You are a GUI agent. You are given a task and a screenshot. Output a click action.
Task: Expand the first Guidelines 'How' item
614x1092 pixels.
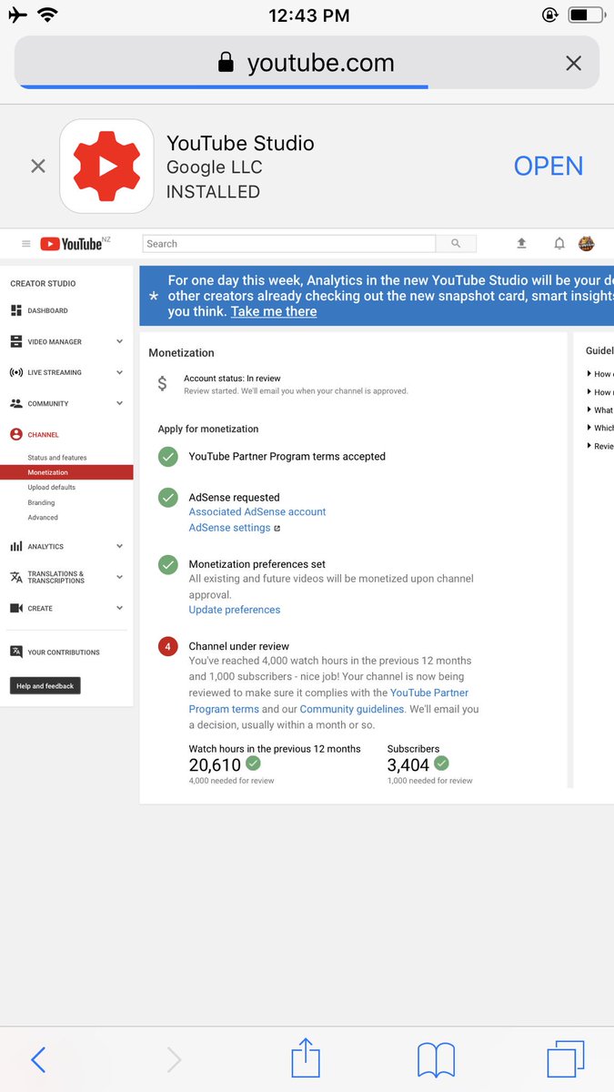600,374
